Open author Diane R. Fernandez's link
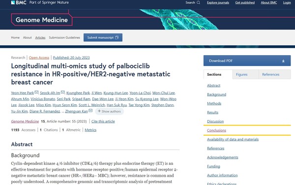The width and height of the screenshot is (295, 185). click(45, 111)
